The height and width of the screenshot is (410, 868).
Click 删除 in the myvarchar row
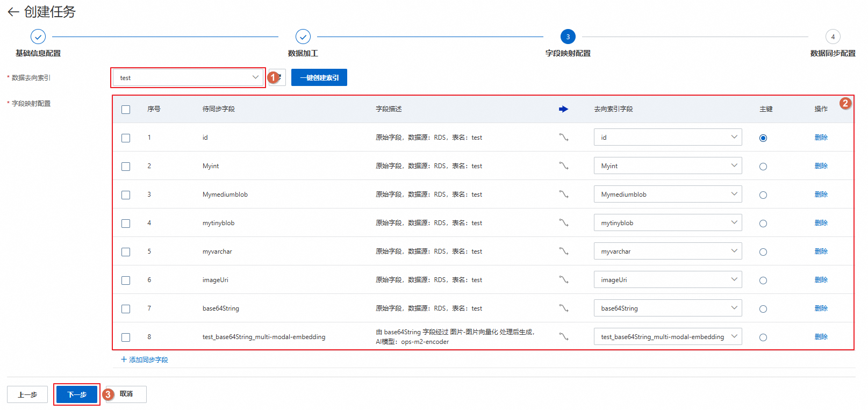click(x=821, y=251)
